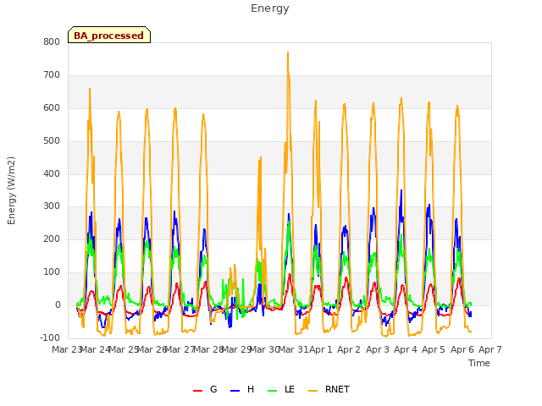Click the 700 y-axis tick label
This screenshot has width=542, height=406.
(x=52, y=75)
